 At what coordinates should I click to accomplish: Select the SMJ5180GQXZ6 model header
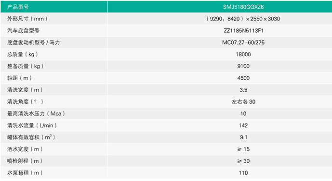(x=243, y=7)
